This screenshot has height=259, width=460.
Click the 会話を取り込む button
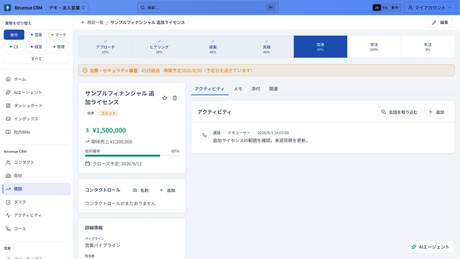399,112
